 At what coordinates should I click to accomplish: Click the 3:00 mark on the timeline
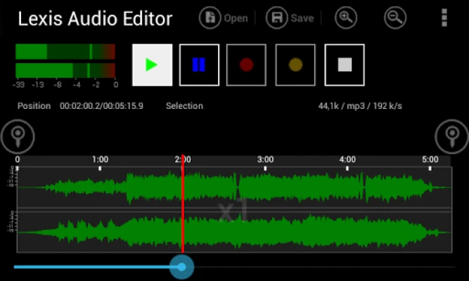(x=265, y=160)
